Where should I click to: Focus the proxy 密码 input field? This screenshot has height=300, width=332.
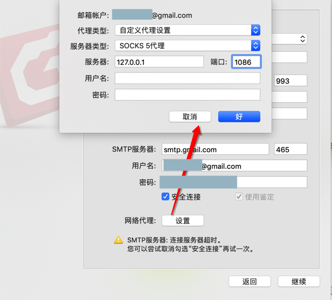point(188,95)
